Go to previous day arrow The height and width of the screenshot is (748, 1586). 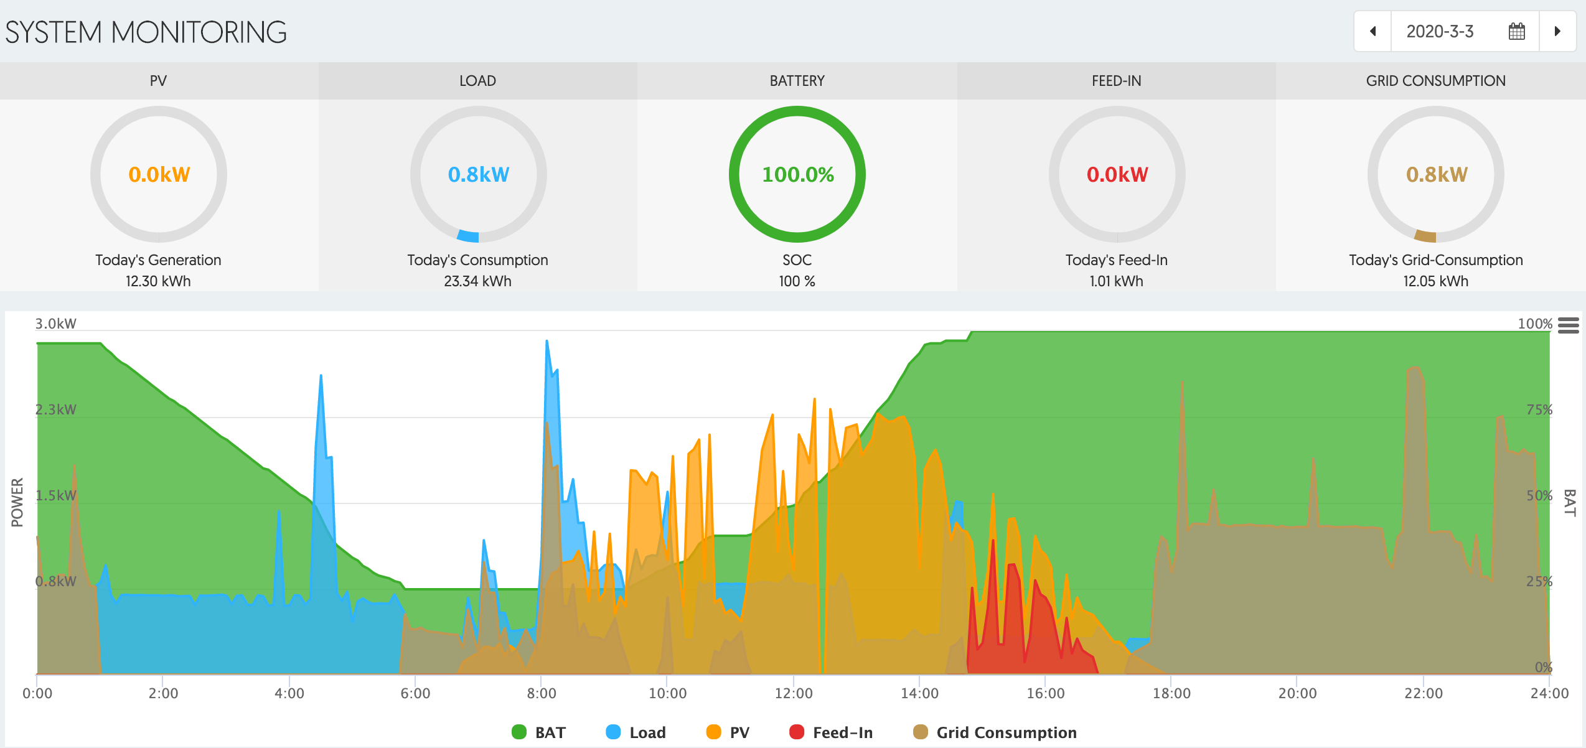pos(1372,31)
